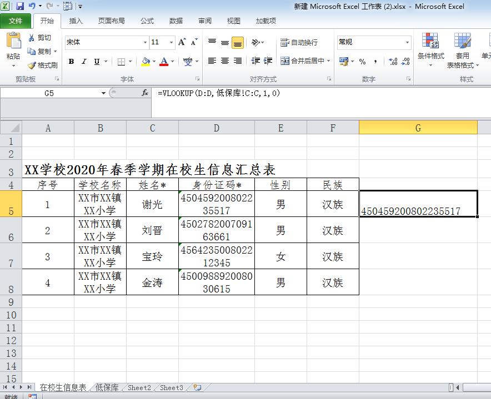Expand the number format dropdown (常规)

point(407,42)
